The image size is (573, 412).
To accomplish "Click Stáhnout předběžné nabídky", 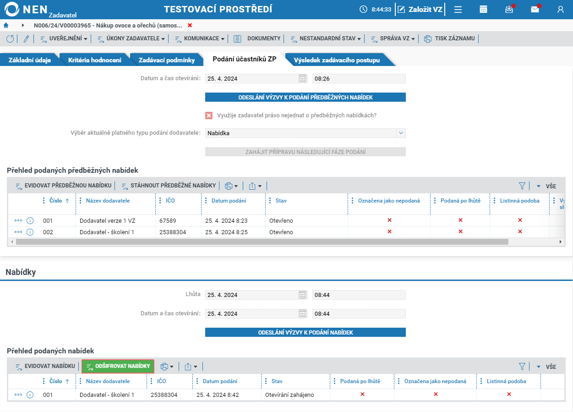I will click(169, 186).
